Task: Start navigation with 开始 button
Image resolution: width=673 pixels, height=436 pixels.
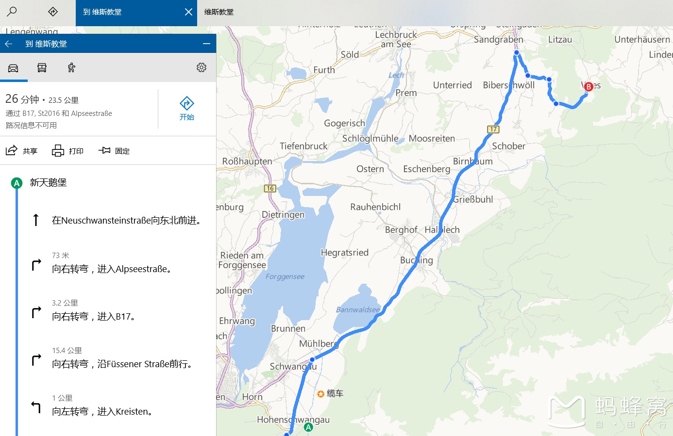Action: pos(187,109)
